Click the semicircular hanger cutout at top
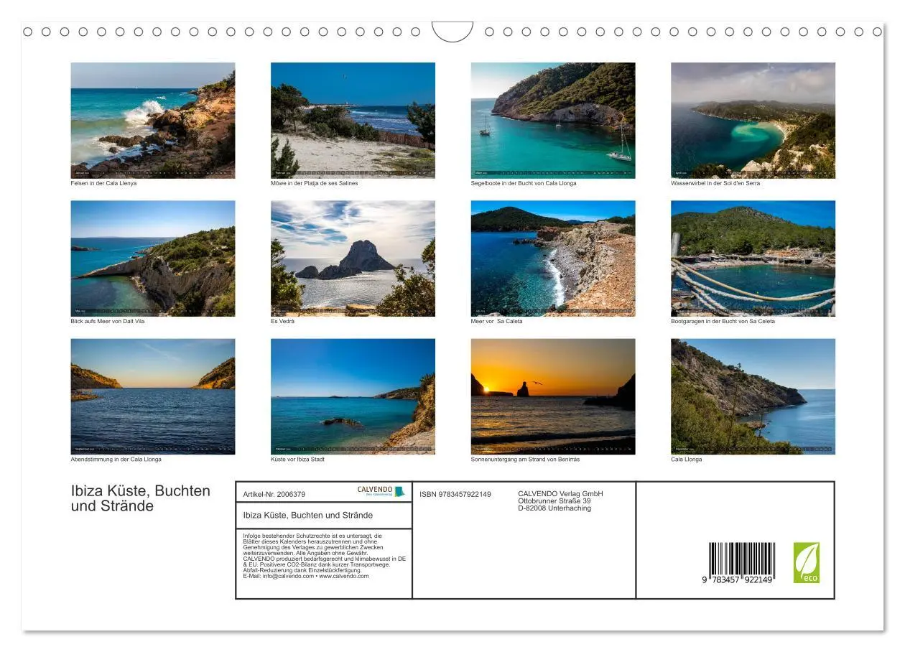 (452, 31)
